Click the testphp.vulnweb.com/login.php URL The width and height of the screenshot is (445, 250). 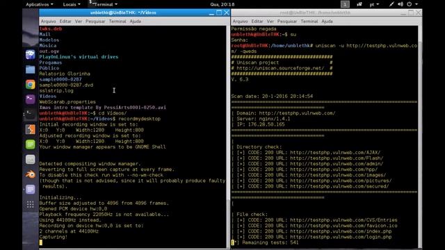click(341, 237)
